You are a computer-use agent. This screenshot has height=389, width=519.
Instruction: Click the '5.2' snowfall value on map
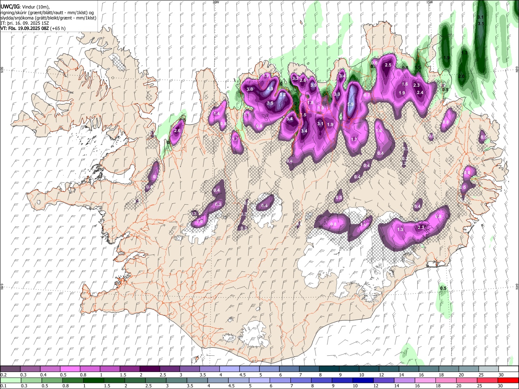click(283, 94)
